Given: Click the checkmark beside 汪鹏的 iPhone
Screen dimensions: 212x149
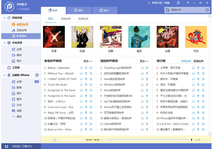Looking at the screenshot, I should coord(37,75).
